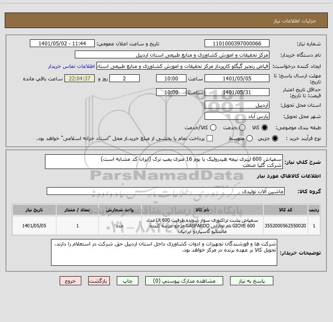Click the remaining days field showing 2
The image size is (333, 322).
click(x=125, y=78)
